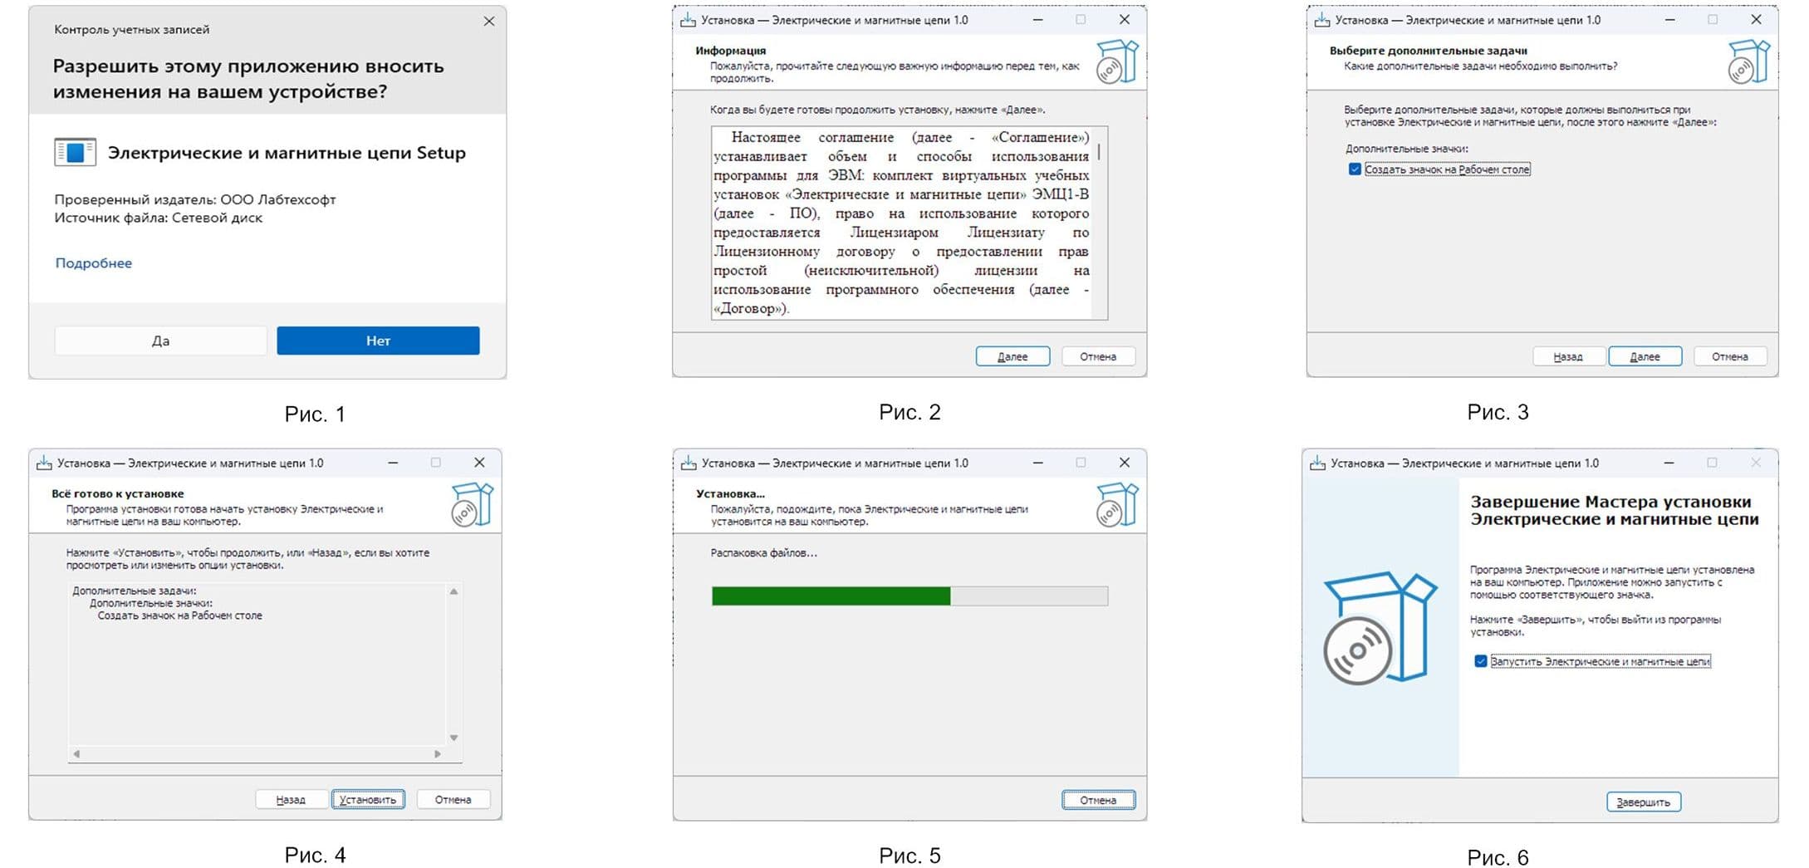Click the wizard disc icon in Установка... progress window

coord(1116,505)
